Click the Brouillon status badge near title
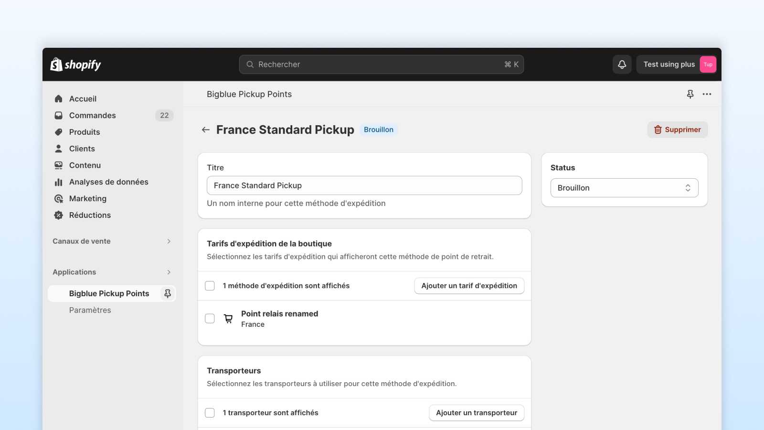764x430 pixels. [x=379, y=130]
